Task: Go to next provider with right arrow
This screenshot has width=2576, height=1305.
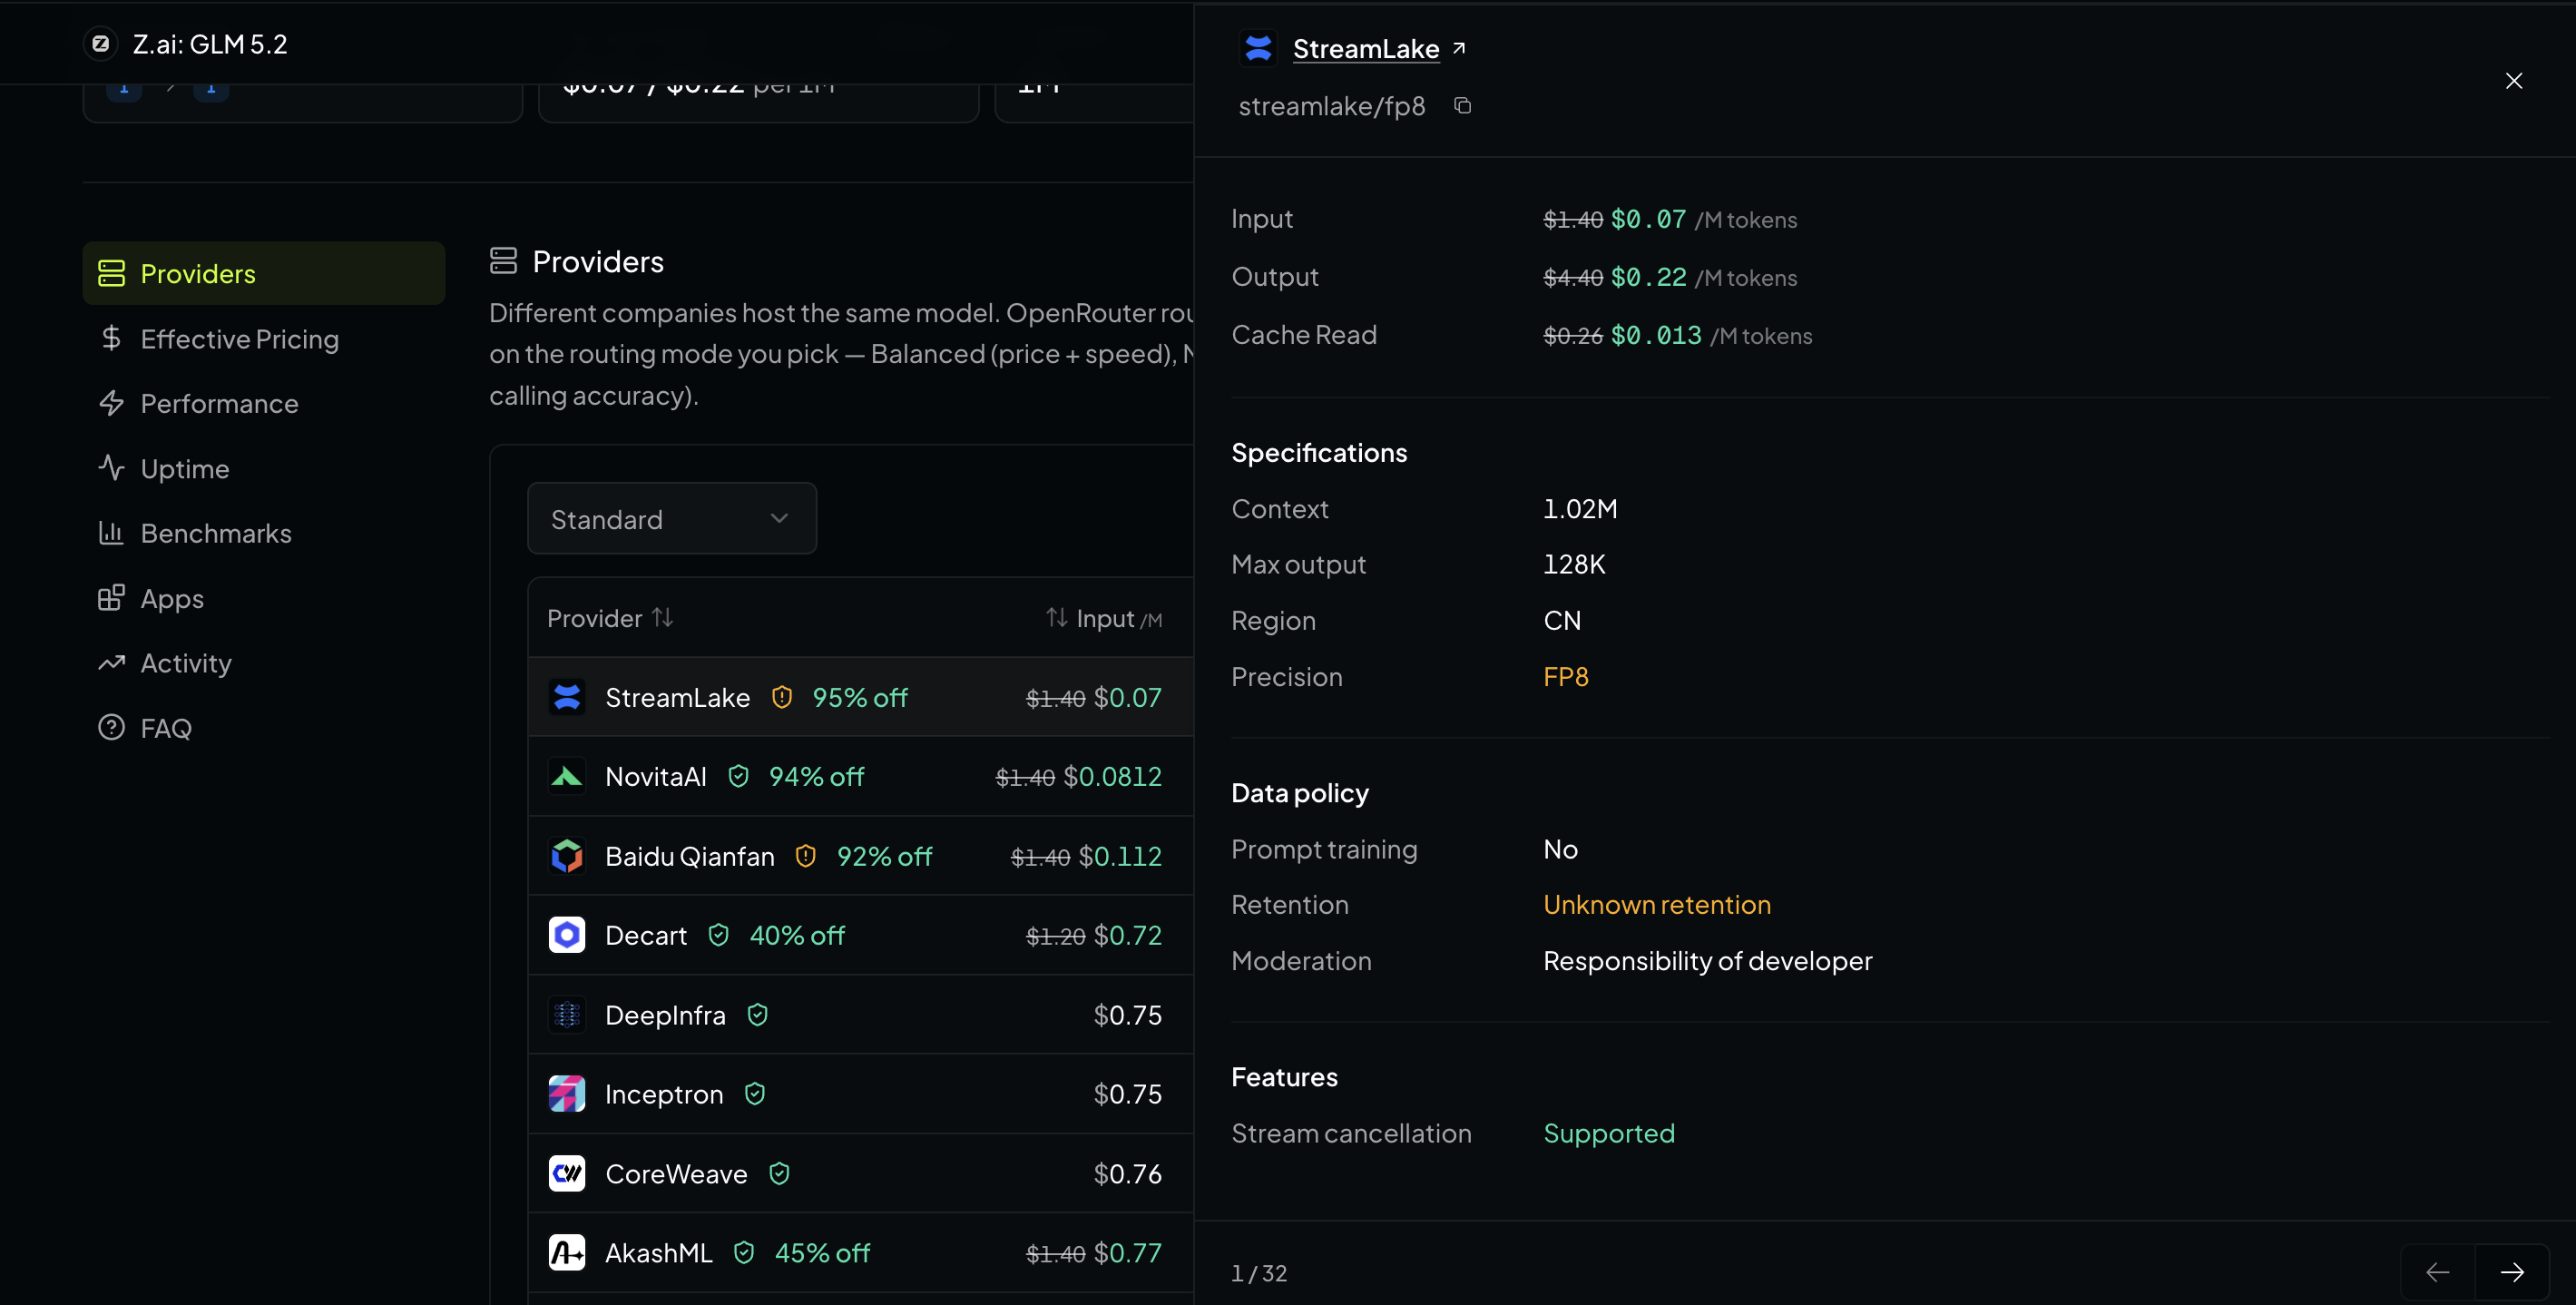Action: point(2512,1272)
